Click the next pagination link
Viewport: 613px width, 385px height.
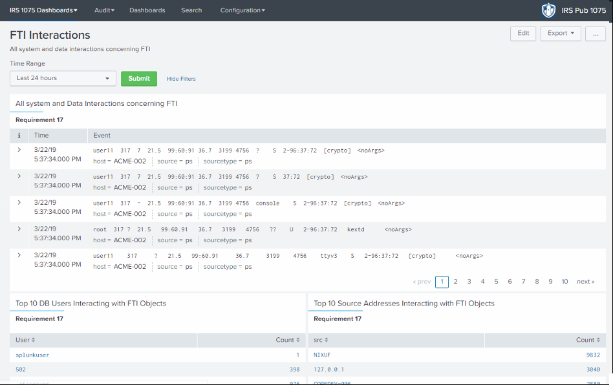(x=586, y=282)
